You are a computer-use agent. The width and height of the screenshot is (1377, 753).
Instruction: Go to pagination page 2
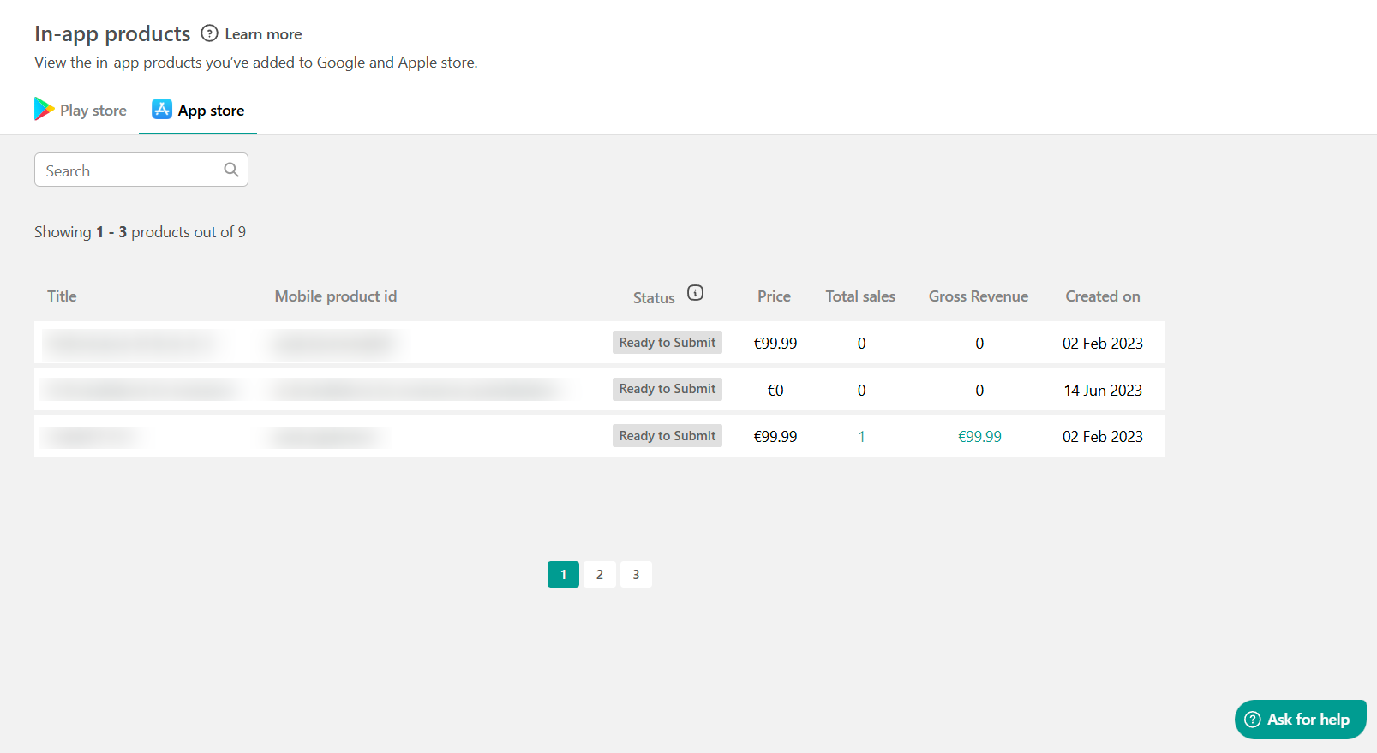tap(600, 575)
